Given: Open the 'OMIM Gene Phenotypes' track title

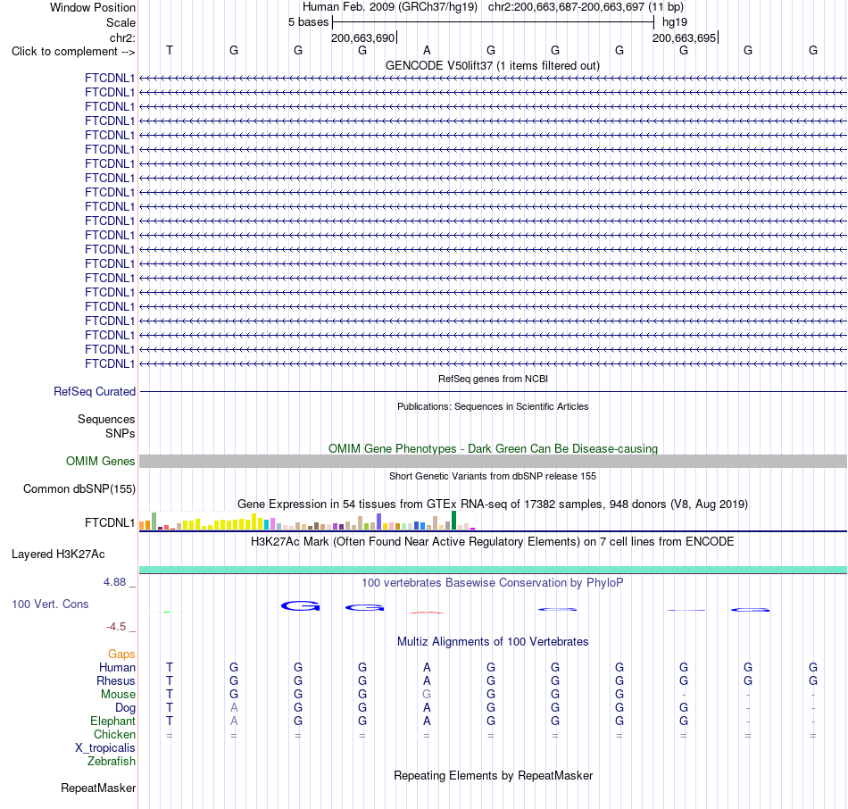Looking at the screenshot, I should click(494, 448).
